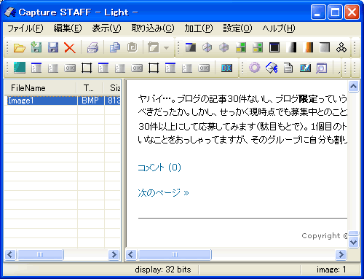Image resolution: width=364 pixels, height=279 pixels.
Task: Click the colored 3D cube icon
Action: (207, 47)
